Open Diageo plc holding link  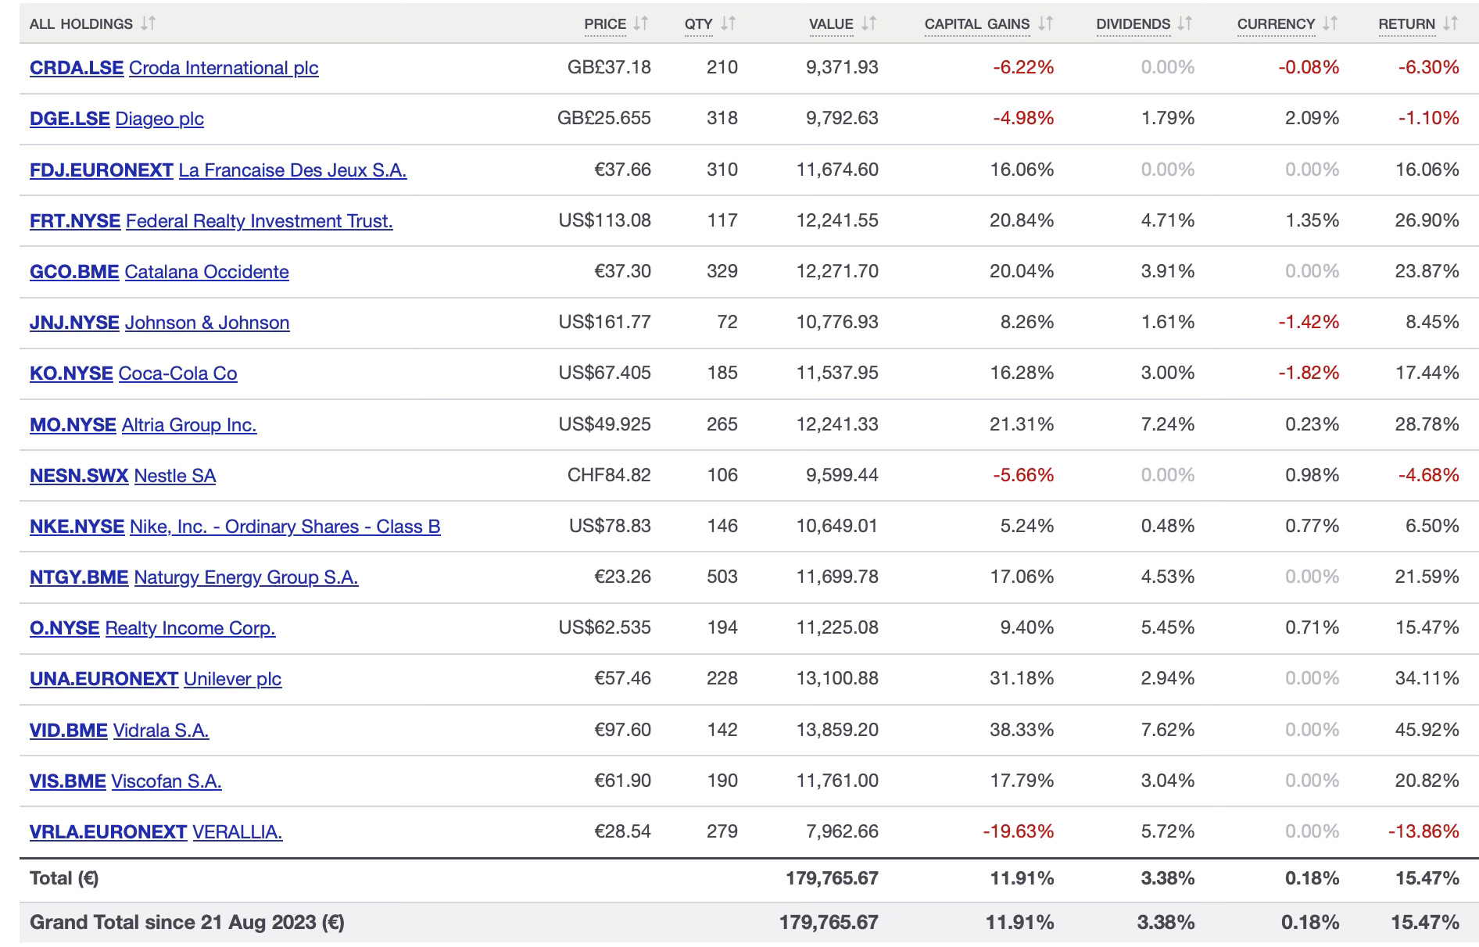(159, 119)
